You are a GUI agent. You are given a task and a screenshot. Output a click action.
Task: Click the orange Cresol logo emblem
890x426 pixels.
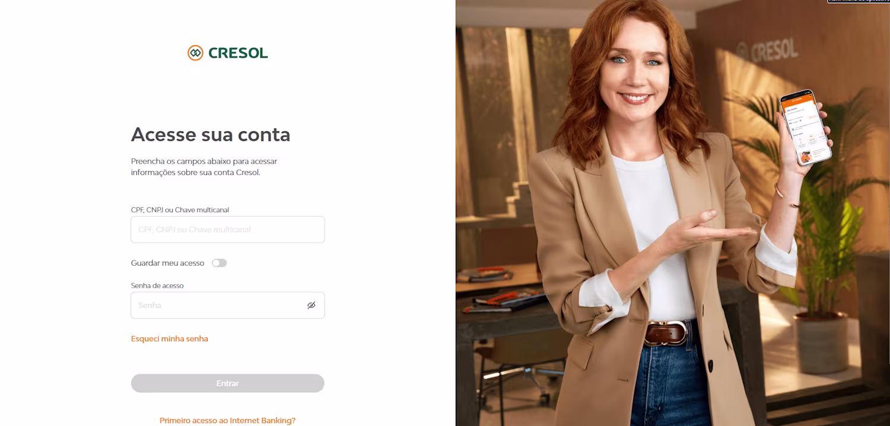[x=195, y=53]
